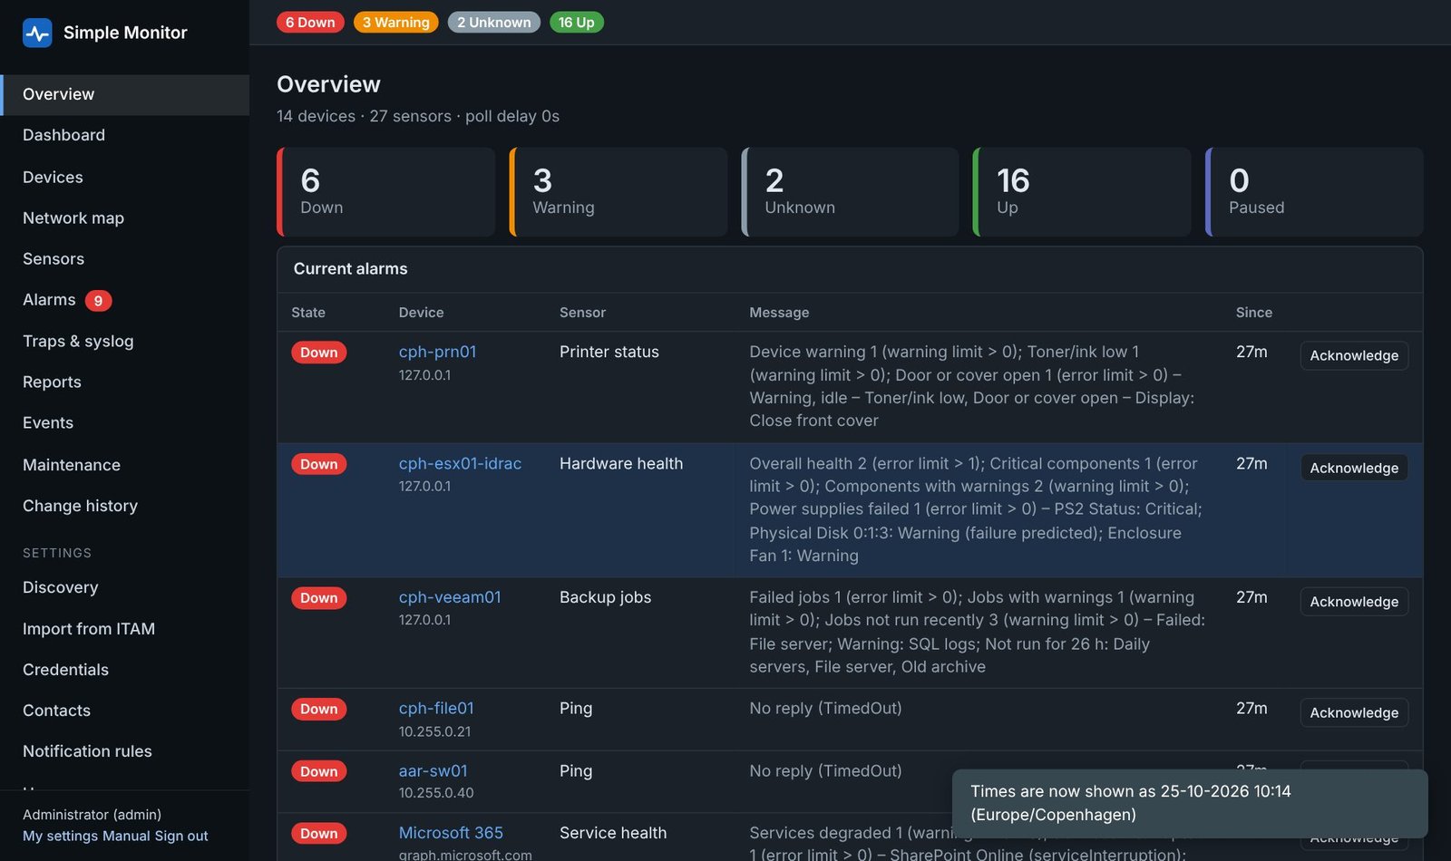Viewport: 1451px width, 861px height.
Task: Select Import from ITAM
Action: (125, 629)
